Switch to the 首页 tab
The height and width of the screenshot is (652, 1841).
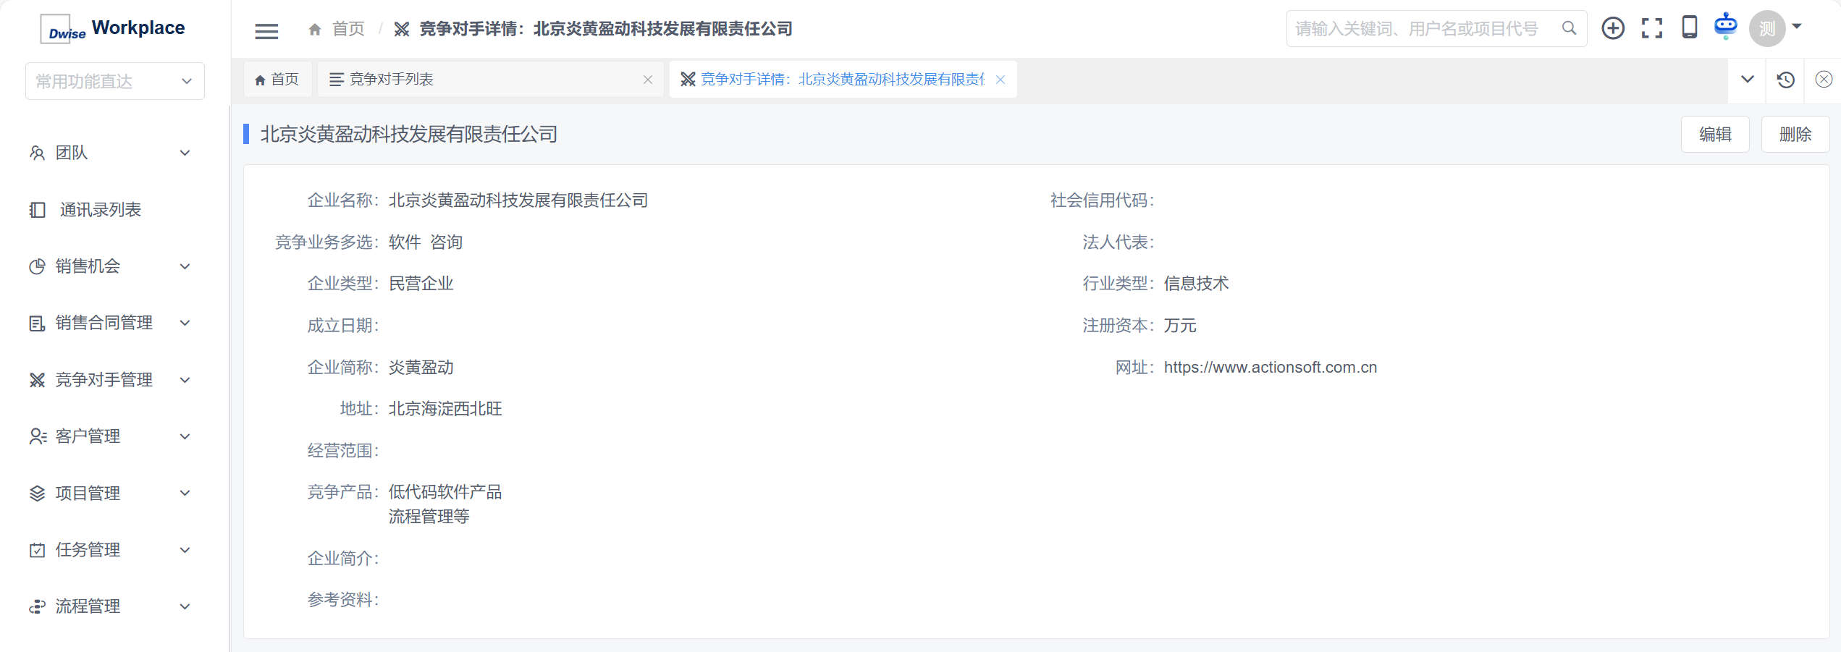(277, 80)
